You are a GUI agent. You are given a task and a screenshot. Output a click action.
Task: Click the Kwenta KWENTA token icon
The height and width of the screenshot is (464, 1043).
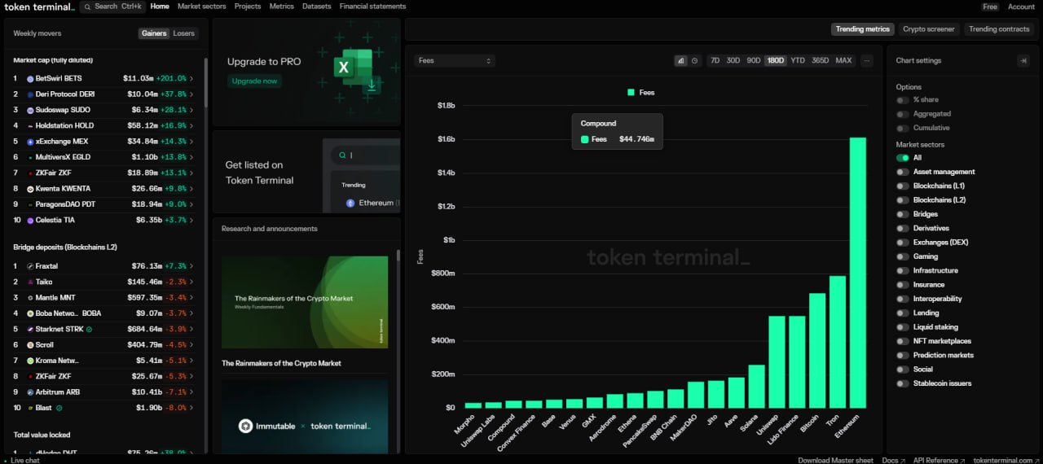click(30, 189)
